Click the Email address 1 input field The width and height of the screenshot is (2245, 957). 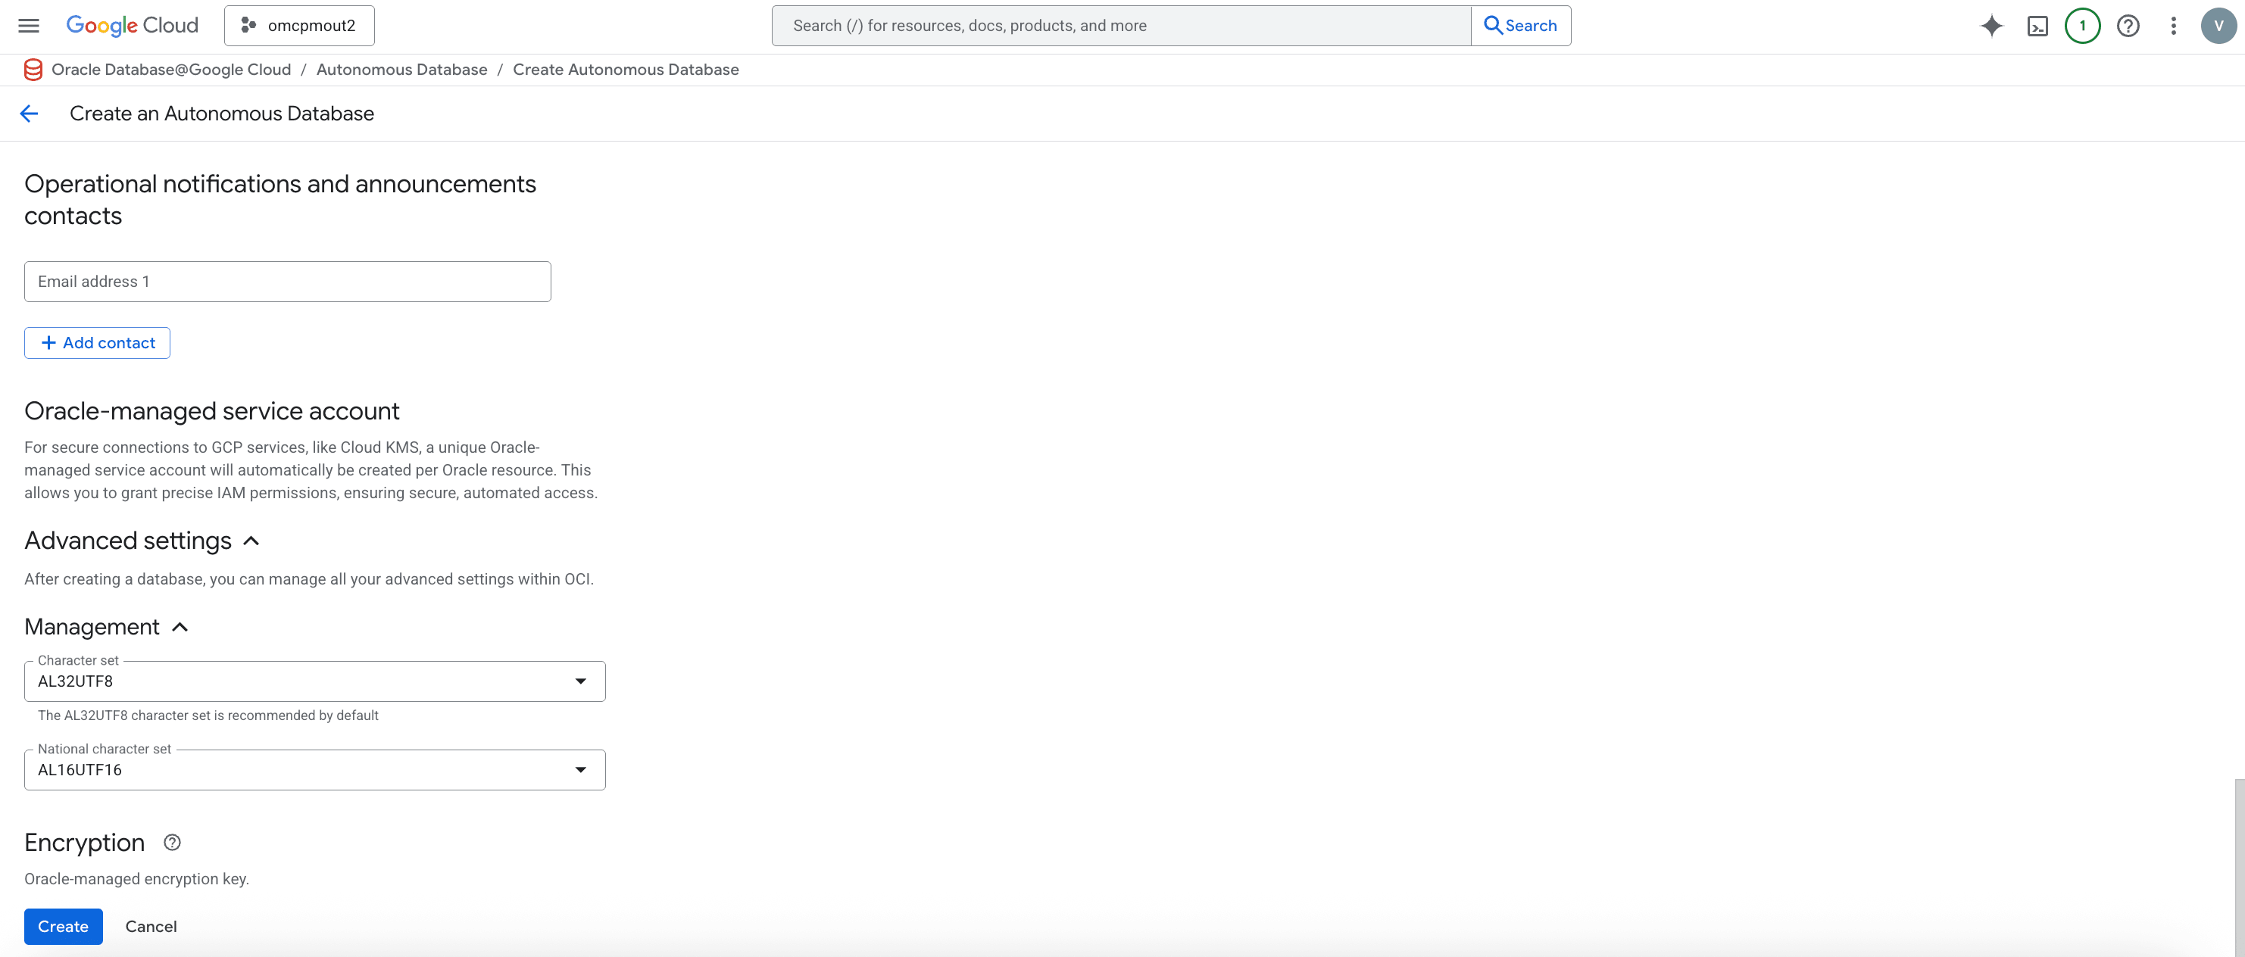[x=287, y=280]
